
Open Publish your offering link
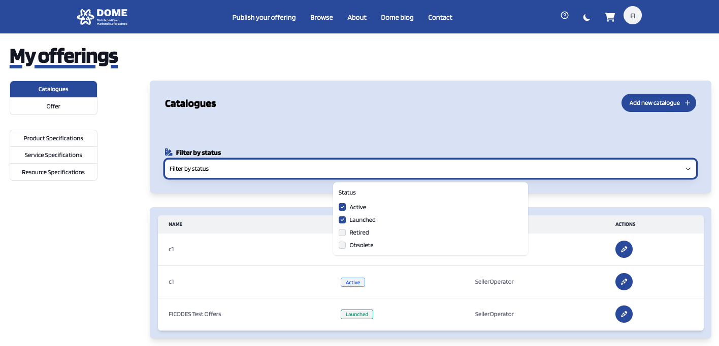point(264,17)
